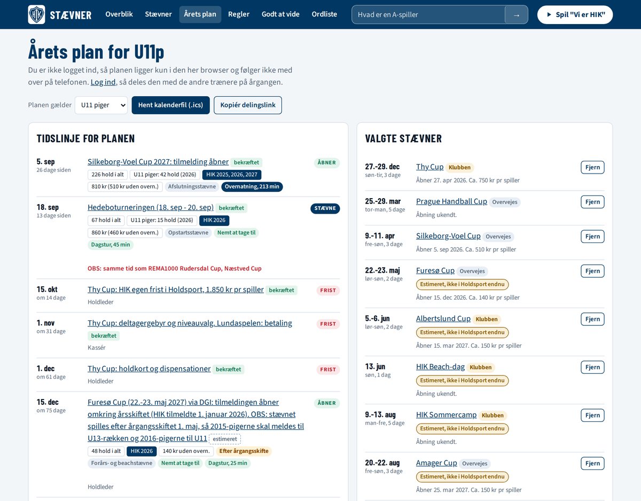Open the HIK Sommercamp link
641x501 pixels.
point(447,415)
